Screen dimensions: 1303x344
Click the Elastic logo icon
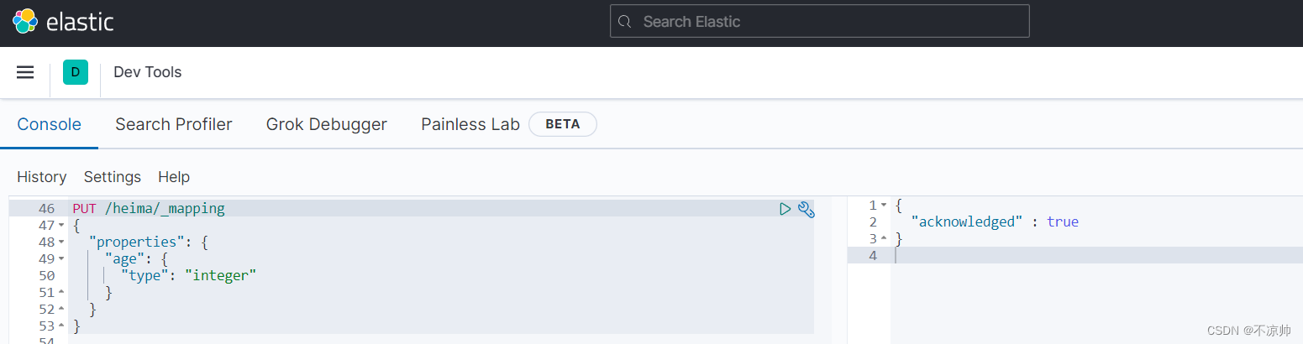click(x=25, y=22)
